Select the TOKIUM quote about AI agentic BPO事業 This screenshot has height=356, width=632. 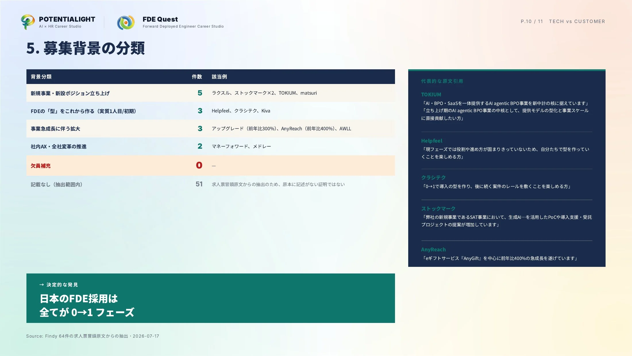pos(505,111)
